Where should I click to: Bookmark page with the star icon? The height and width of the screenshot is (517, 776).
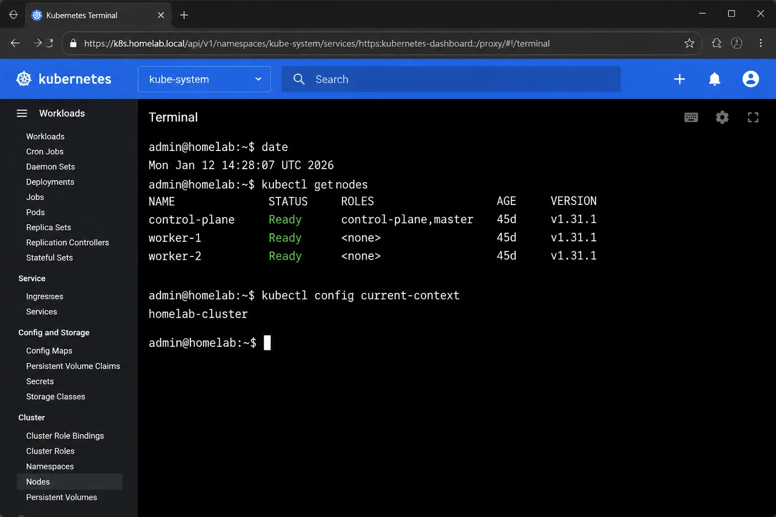pyautogui.click(x=689, y=43)
